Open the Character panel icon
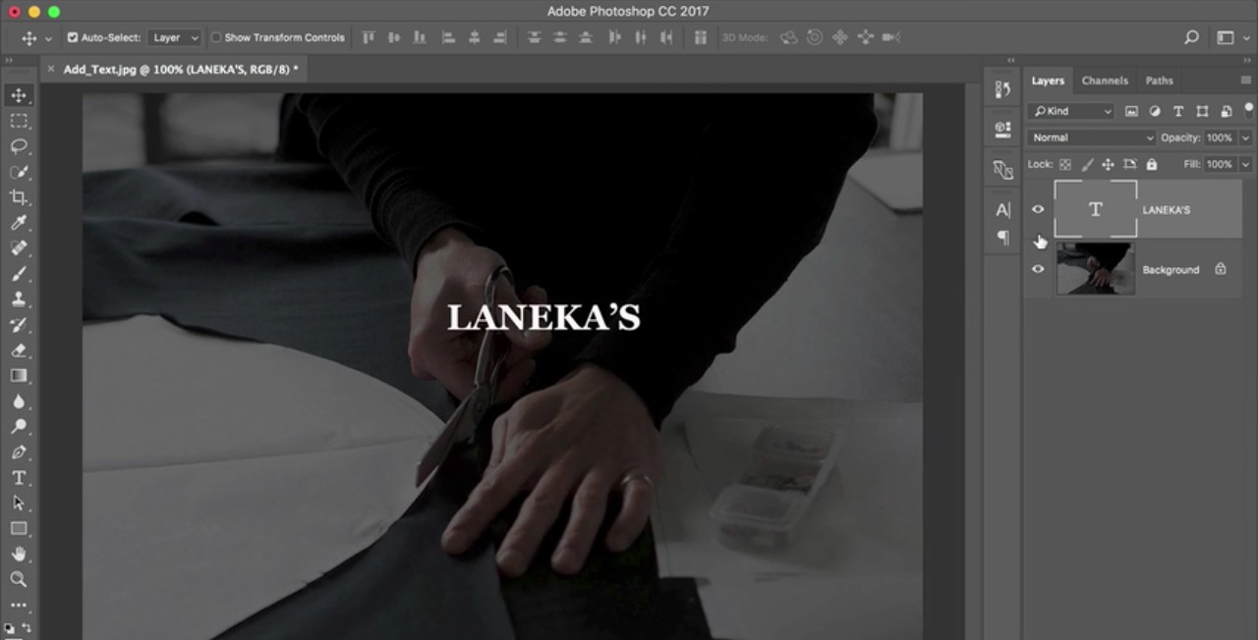The image size is (1258, 640). (x=1002, y=210)
